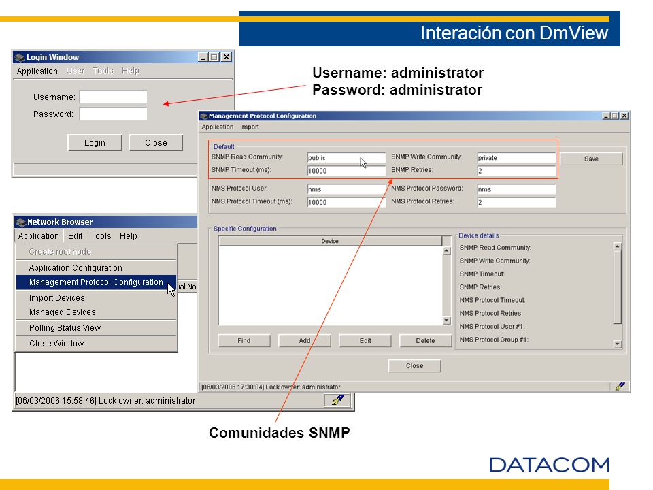Open Help menu in Login Window
653x490 pixels.
[x=131, y=71]
